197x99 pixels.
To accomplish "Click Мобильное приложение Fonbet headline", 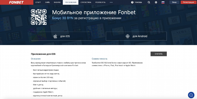I will pyautogui.click(x=94, y=12).
